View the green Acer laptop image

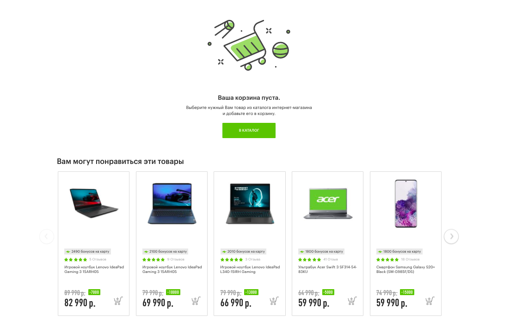pos(328,204)
